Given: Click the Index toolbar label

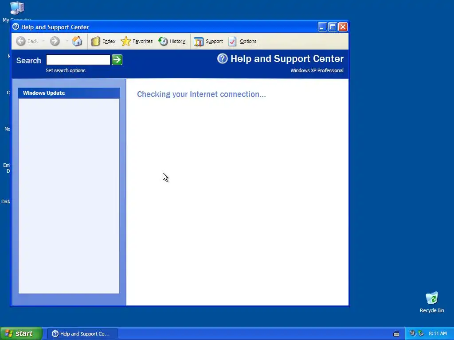Looking at the screenshot, I should click(109, 41).
